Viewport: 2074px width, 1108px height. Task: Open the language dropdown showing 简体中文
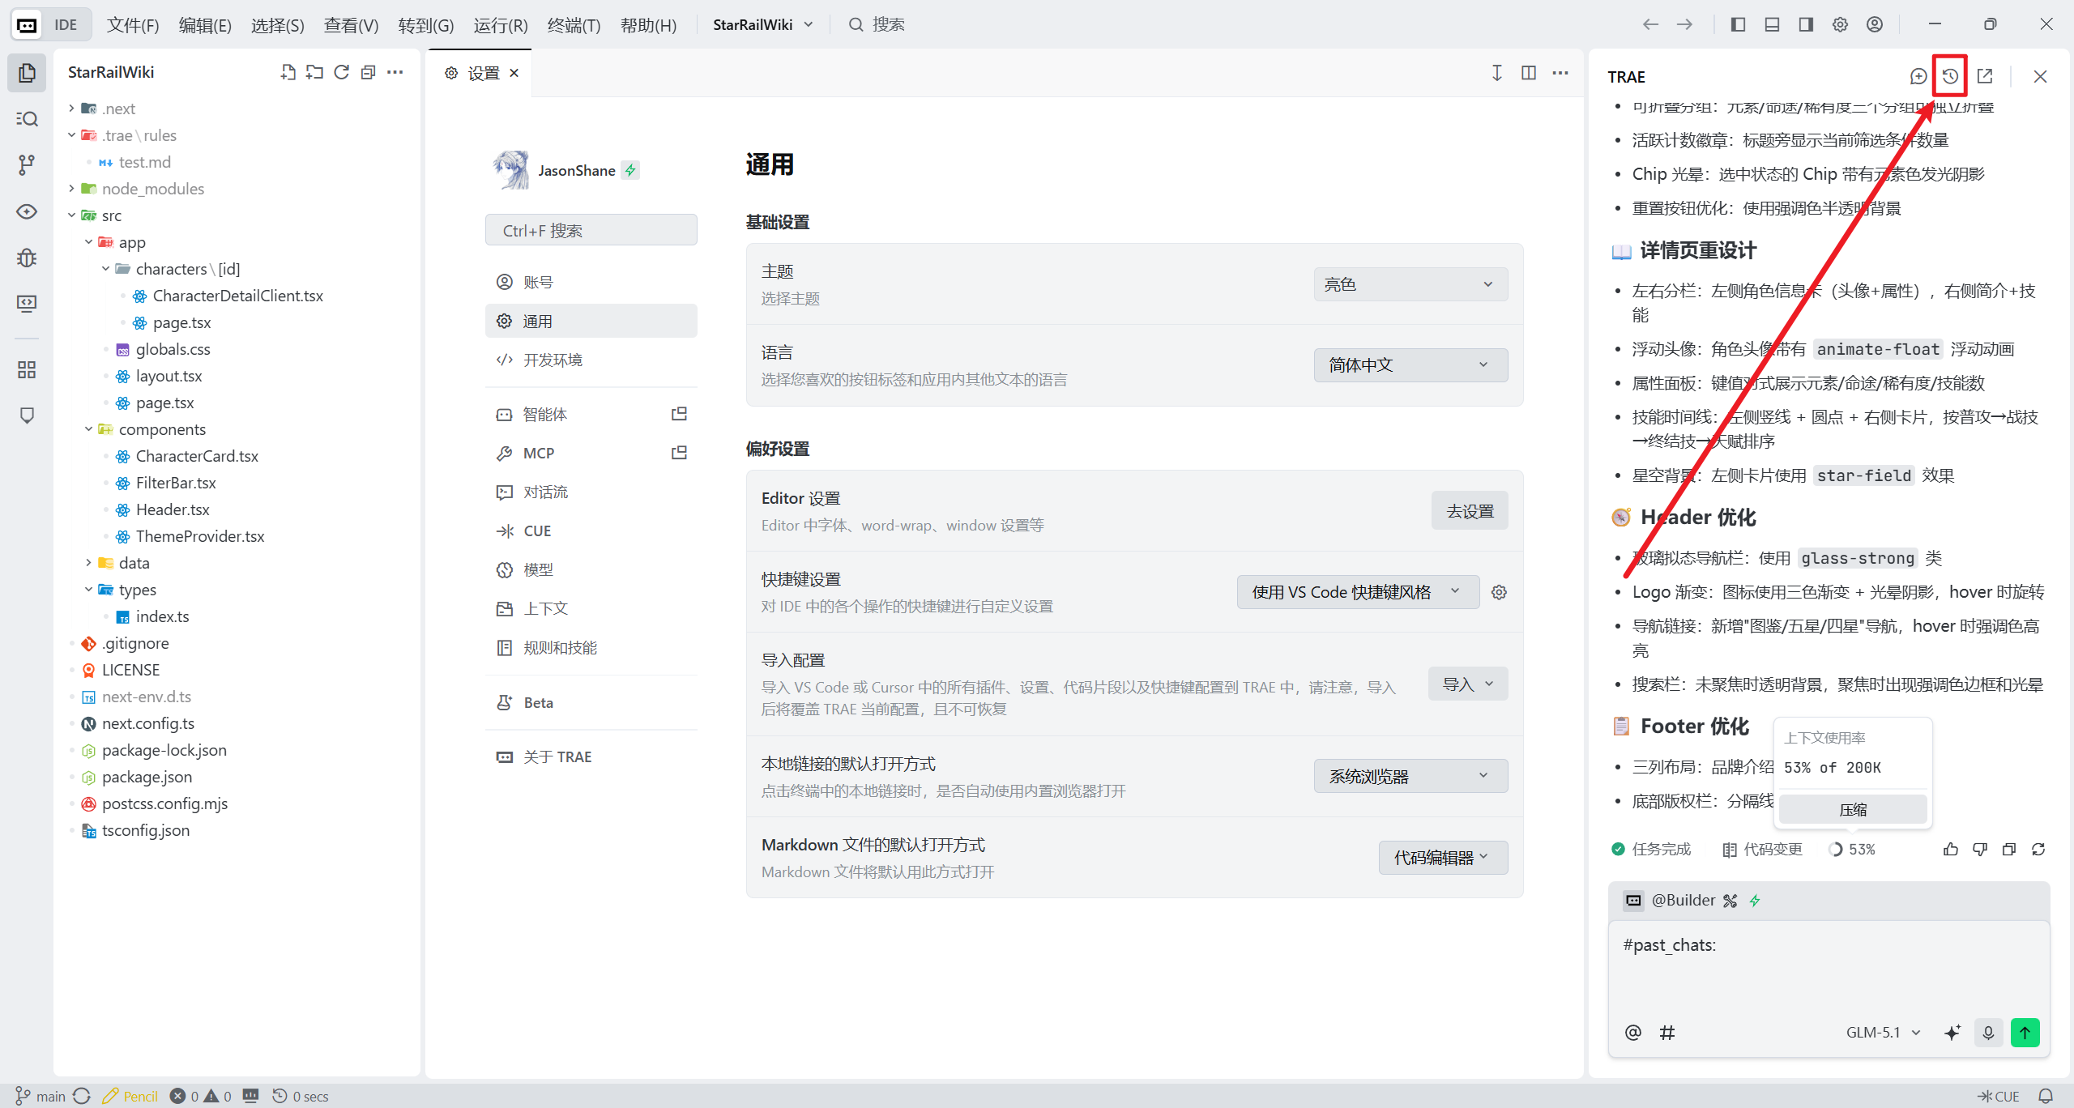coord(1410,365)
